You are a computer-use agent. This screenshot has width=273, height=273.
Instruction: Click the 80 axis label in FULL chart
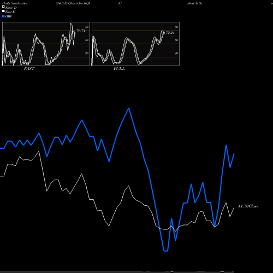[x=176, y=27]
